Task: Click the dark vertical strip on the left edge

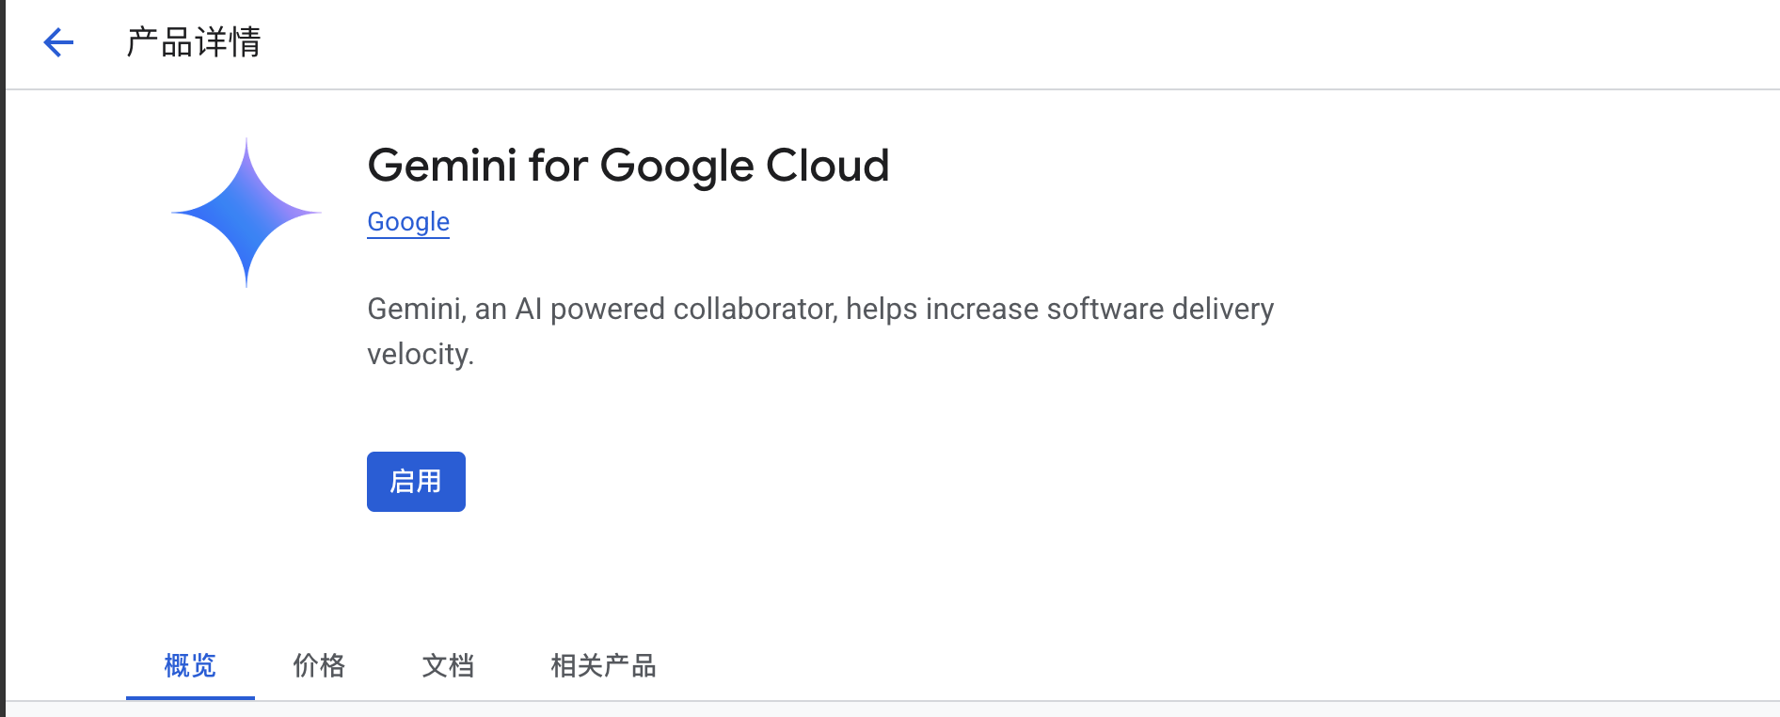Action: pos(3,376)
